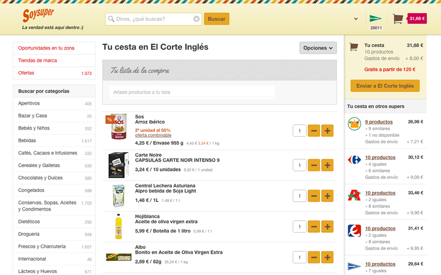Viewport: 441px width, 275px height.
Task: Open the Sos Arroz ibérico product image
Action: (119, 127)
